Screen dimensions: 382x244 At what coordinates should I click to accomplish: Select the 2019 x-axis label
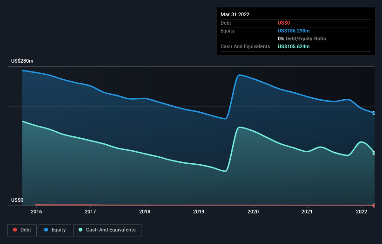199,212
